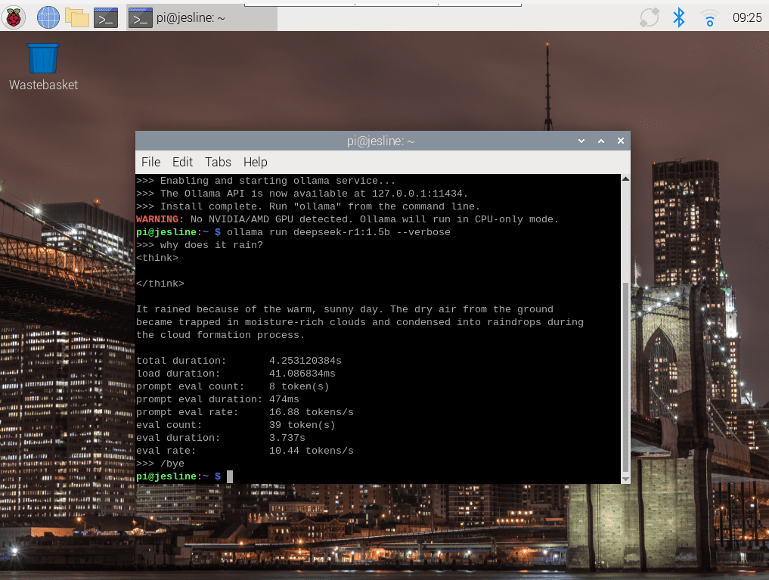
Task: Click the Wastebasket label text
Action: point(43,85)
